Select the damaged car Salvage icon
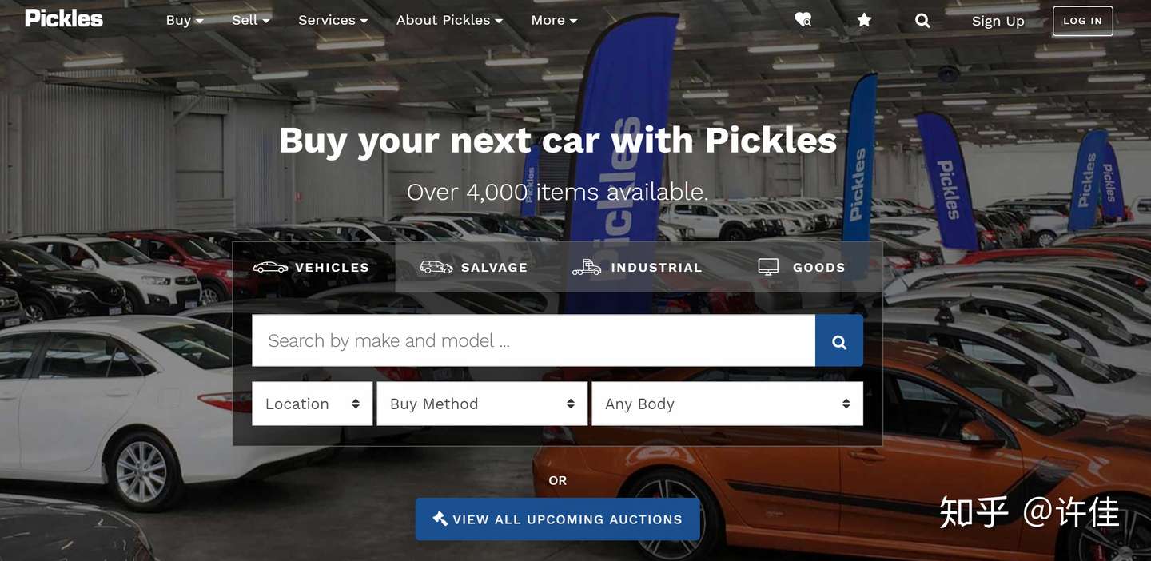The width and height of the screenshot is (1151, 561). coord(436,267)
